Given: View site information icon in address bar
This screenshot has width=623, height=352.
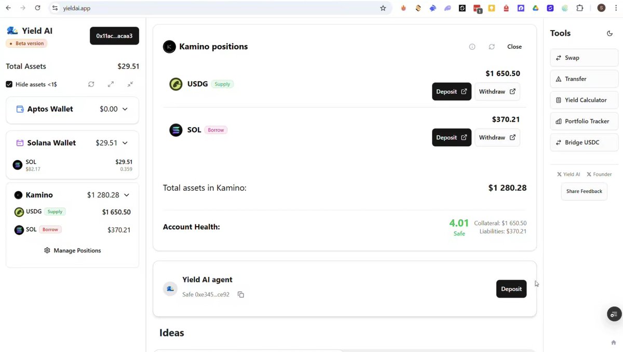Looking at the screenshot, I should 55,8.
